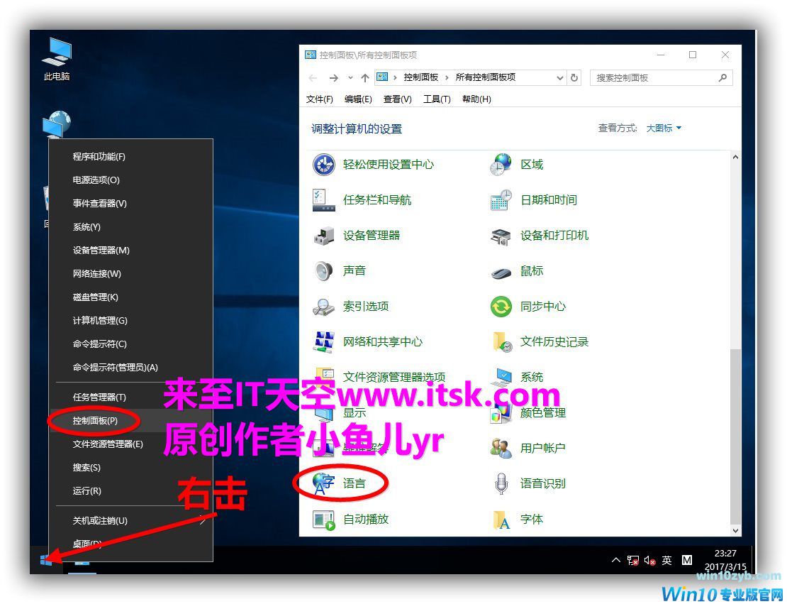
Task: Open the 查看(V) menu
Action: [x=398, y=99]
